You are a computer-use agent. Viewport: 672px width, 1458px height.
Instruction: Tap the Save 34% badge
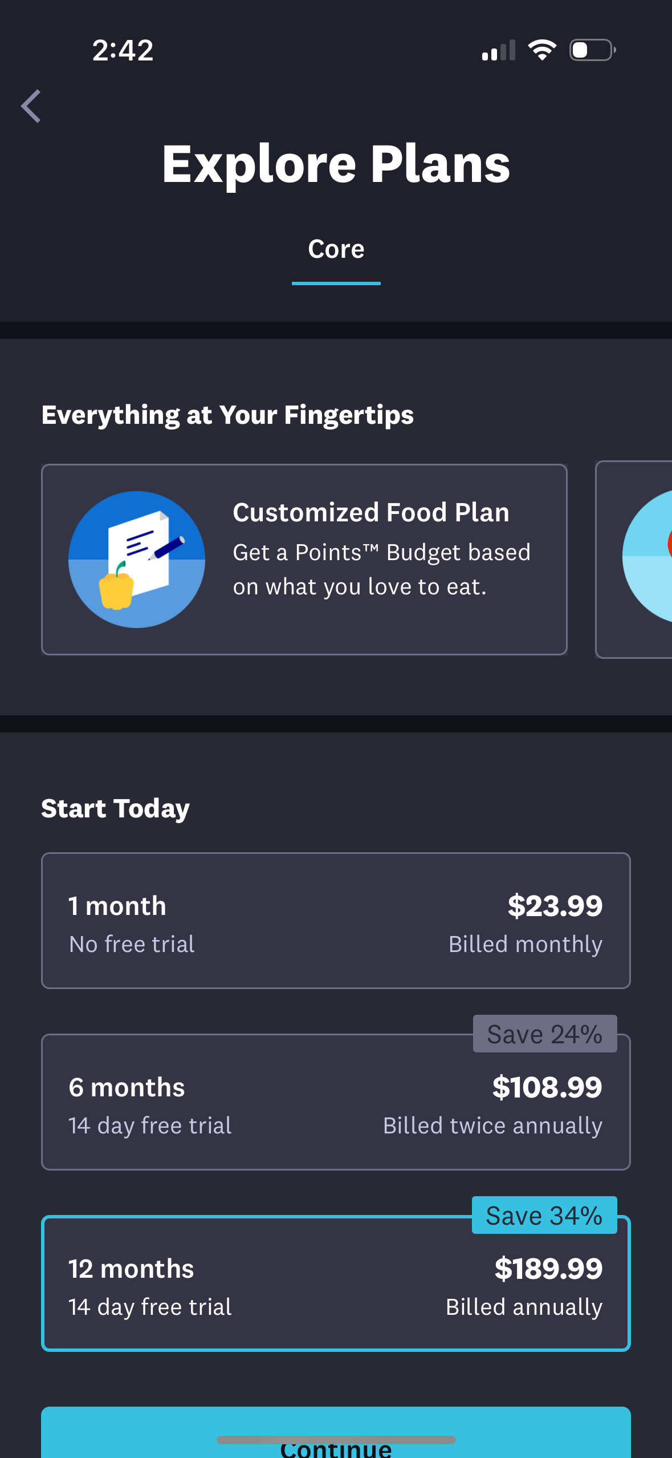544,1216
